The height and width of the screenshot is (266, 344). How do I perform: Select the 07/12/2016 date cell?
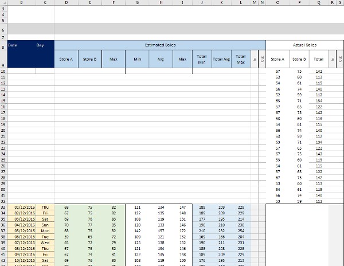click(x=22, y=242)
